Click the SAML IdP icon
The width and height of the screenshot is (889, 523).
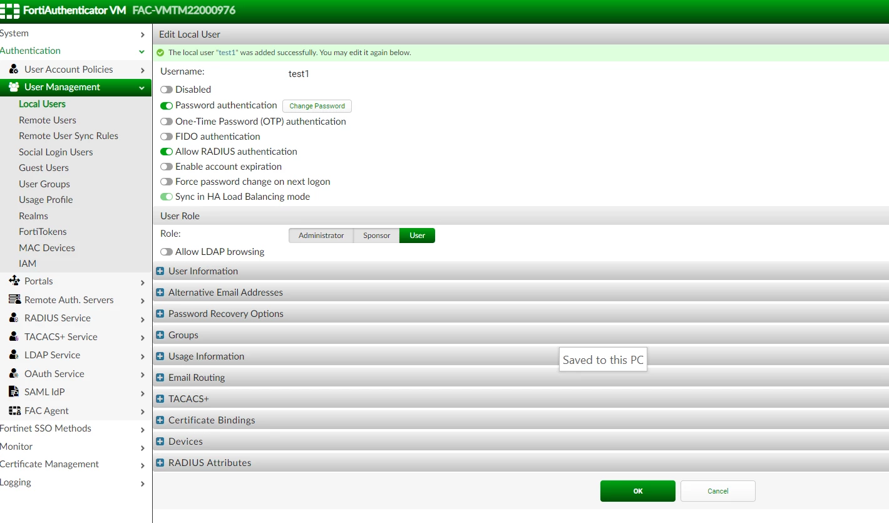14,391
